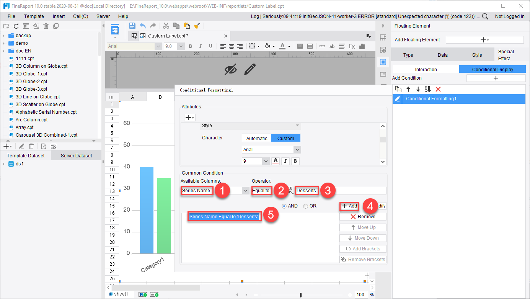The image size is (530, 299).
Task: Switch to the Interaction tab
Action: click(425, 69)
